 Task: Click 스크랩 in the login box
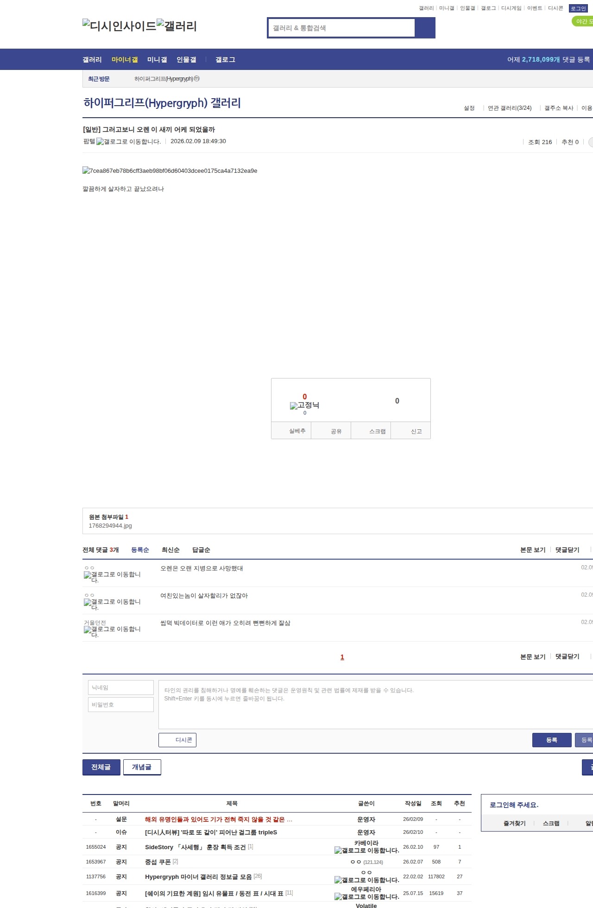click(551, 823)
